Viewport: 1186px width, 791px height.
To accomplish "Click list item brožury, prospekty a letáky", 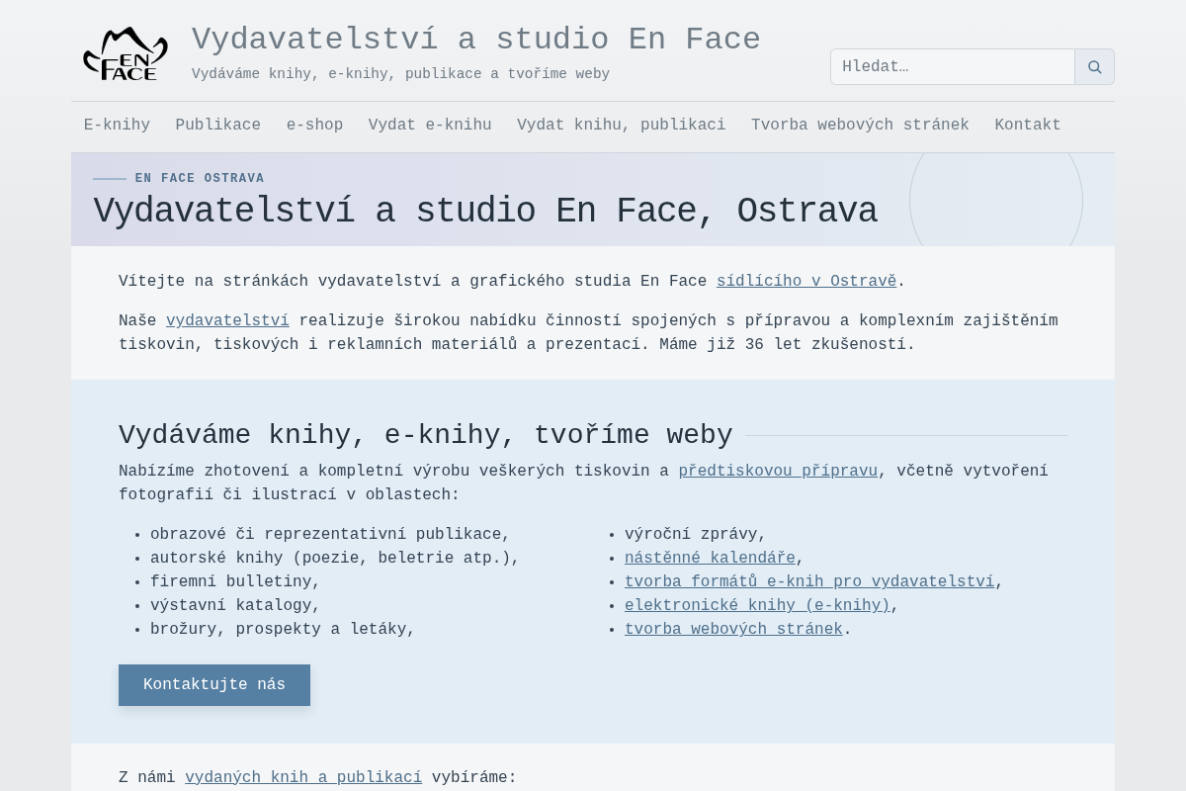I will pos(283,630).
